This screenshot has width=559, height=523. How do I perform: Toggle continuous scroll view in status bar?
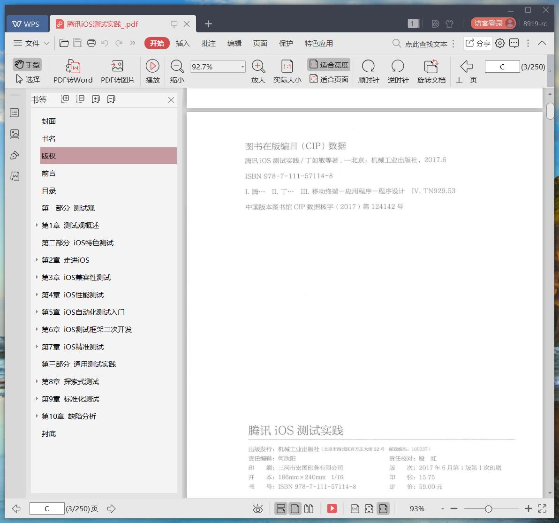click(x=281, y=509)
